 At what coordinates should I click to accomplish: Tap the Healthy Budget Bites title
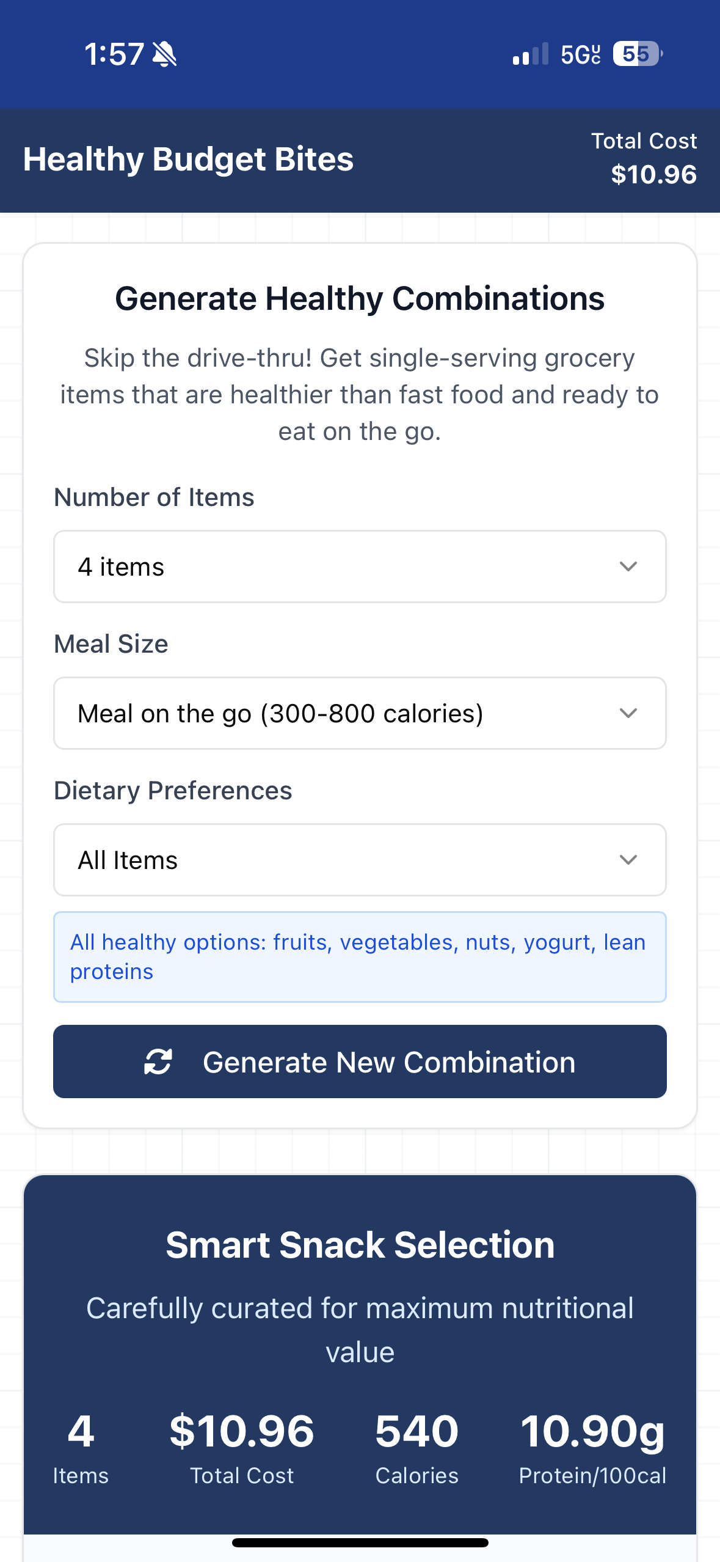(188, 159)
